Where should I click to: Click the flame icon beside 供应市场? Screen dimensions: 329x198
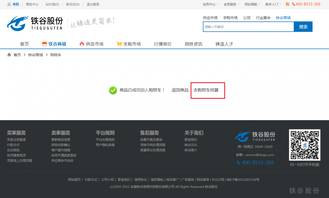click(x=82, y=44)
